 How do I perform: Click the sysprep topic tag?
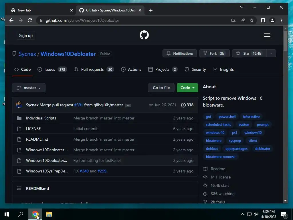coord(235,141)
